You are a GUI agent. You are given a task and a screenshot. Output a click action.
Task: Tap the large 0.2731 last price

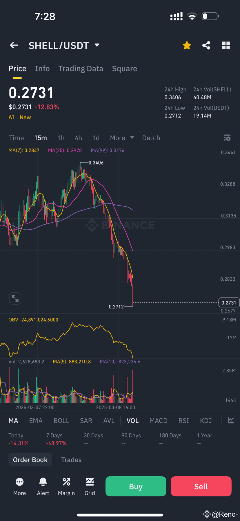31,93
